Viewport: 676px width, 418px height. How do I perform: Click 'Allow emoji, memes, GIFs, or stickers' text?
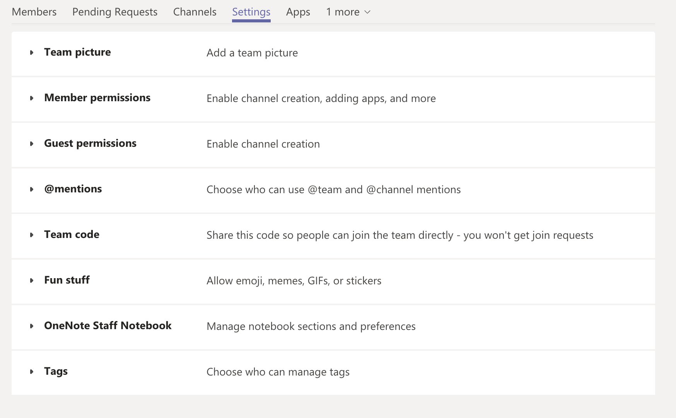294,281
